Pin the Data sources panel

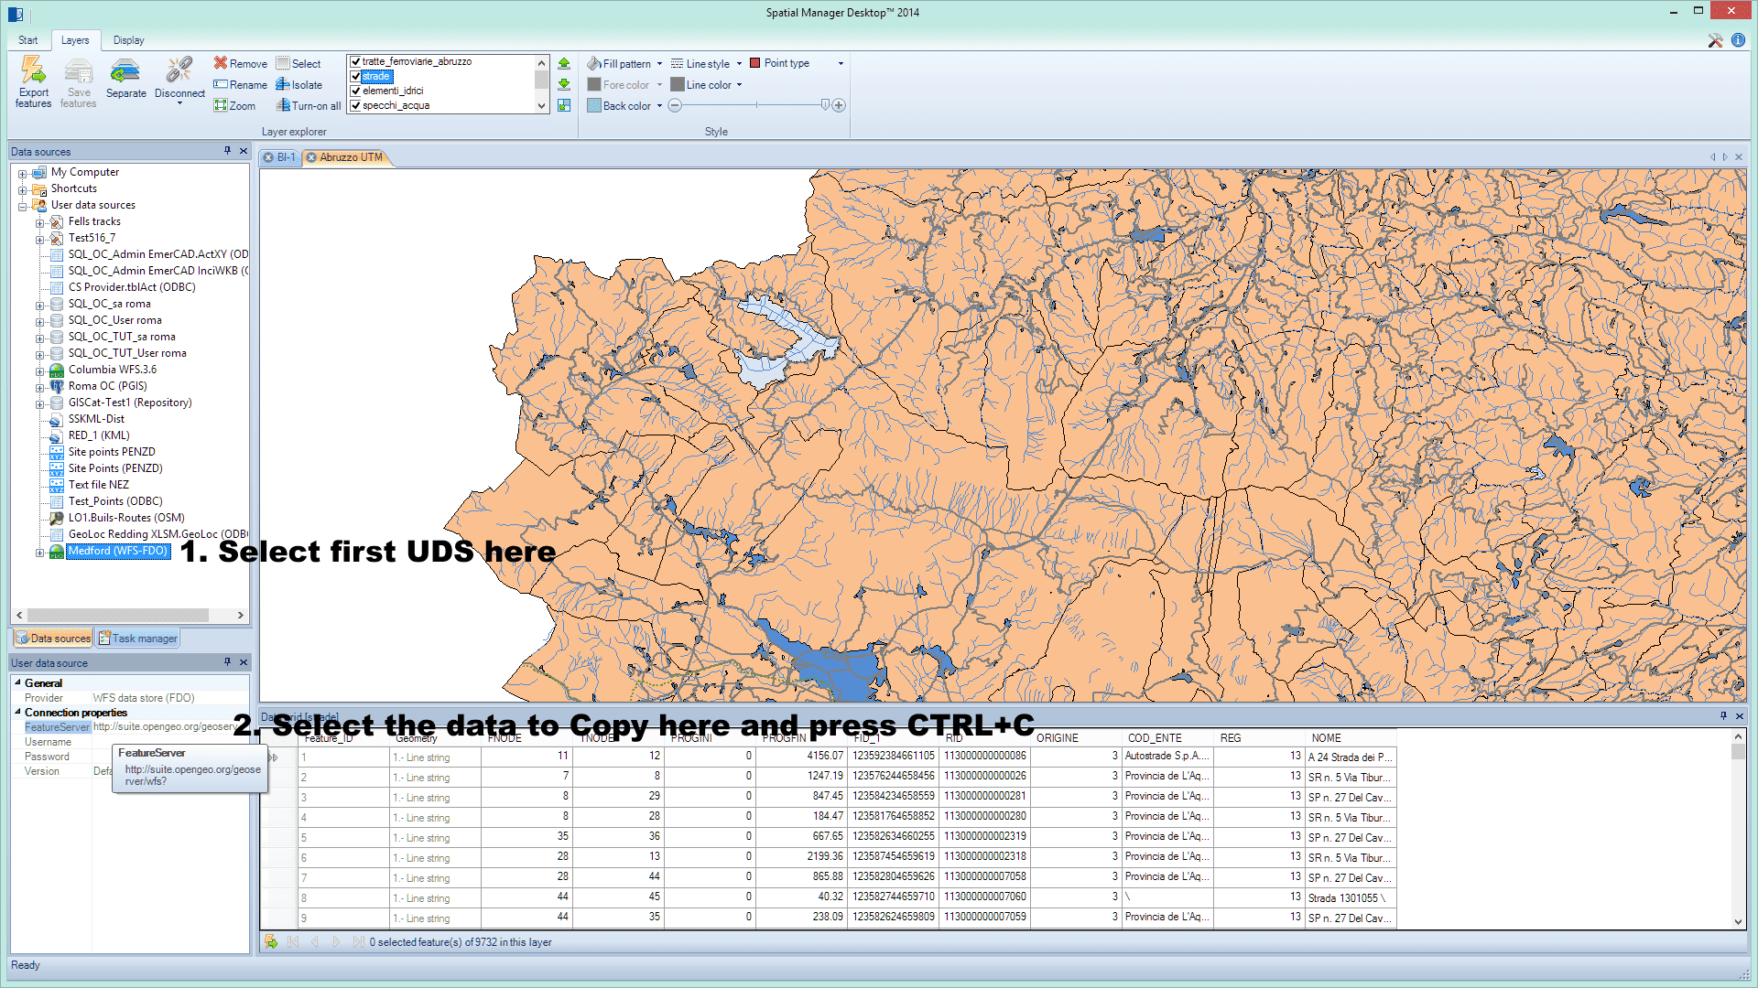[x=227, y=151]
